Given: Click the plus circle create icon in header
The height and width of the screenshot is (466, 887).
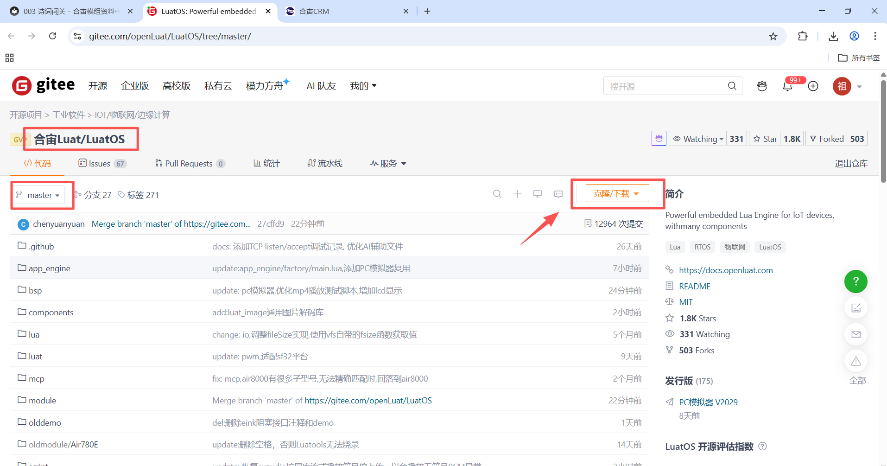Looking at the screenshot, I should 813,86.
